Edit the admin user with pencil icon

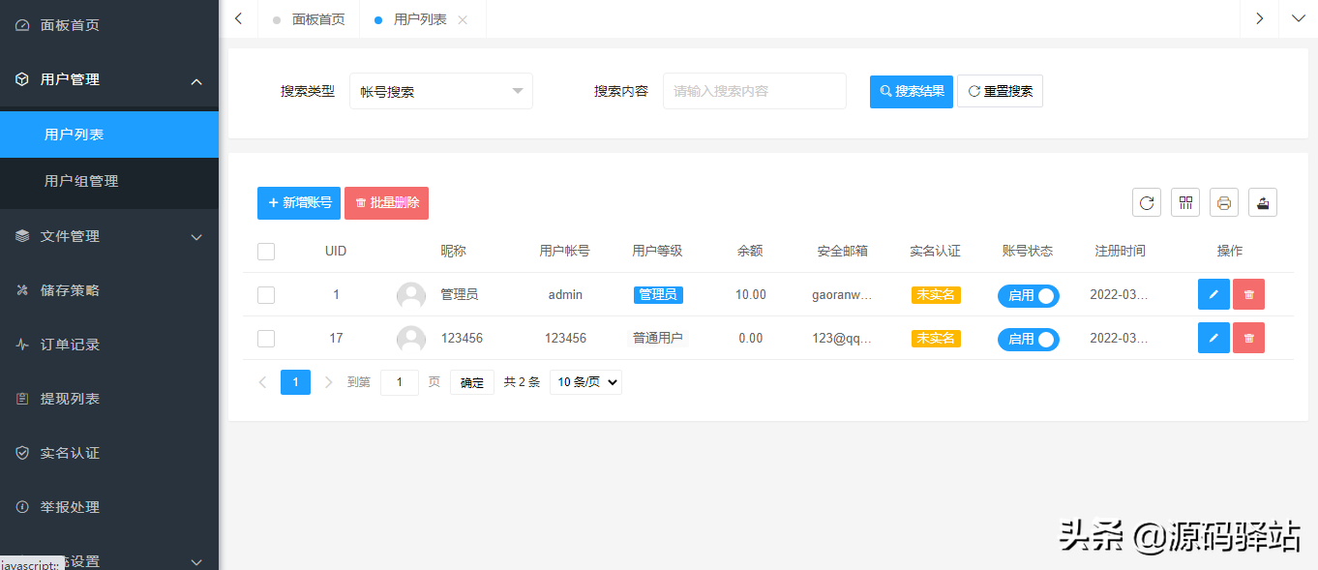click(x=1213, y=294)
